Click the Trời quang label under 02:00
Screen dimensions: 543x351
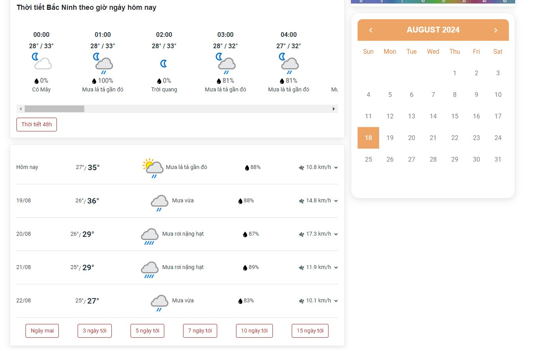[164, 89]
